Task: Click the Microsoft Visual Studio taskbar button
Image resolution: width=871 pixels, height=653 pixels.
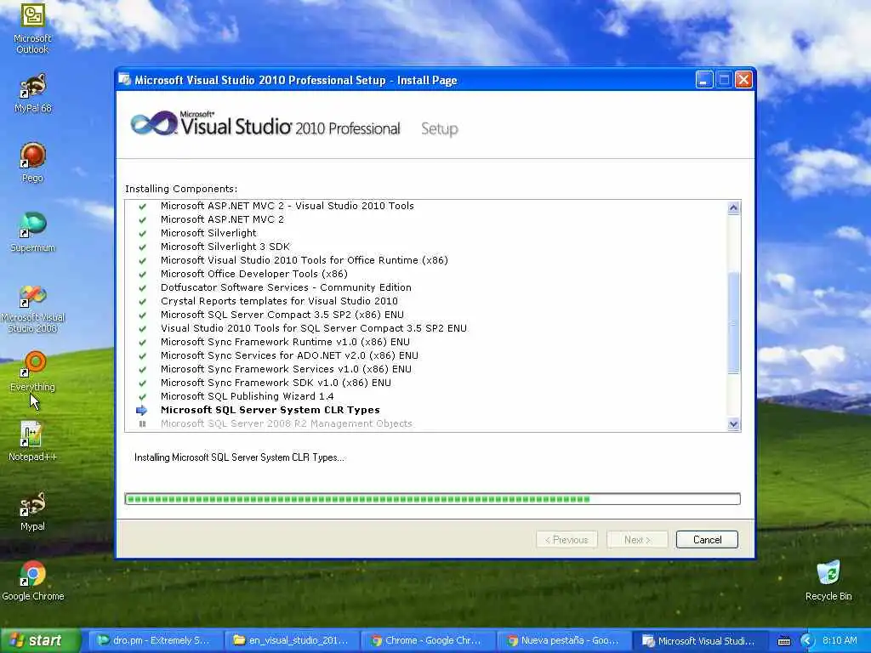Action: 699,641
